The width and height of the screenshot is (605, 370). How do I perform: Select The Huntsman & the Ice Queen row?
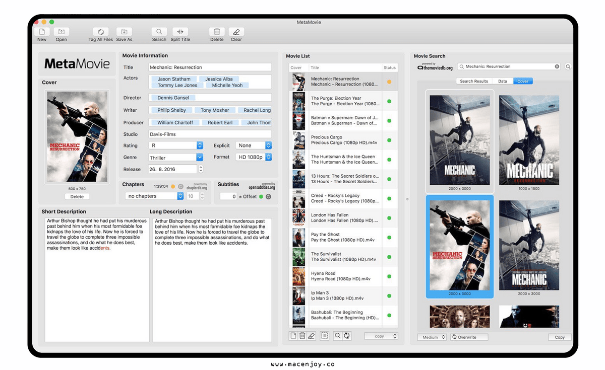(x=343, y=160)
